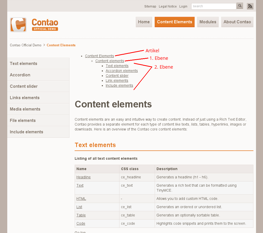Select Accordion in the sidebar
Image resolution: width=263 pixels, height=233 pixels.
point(20,75)
